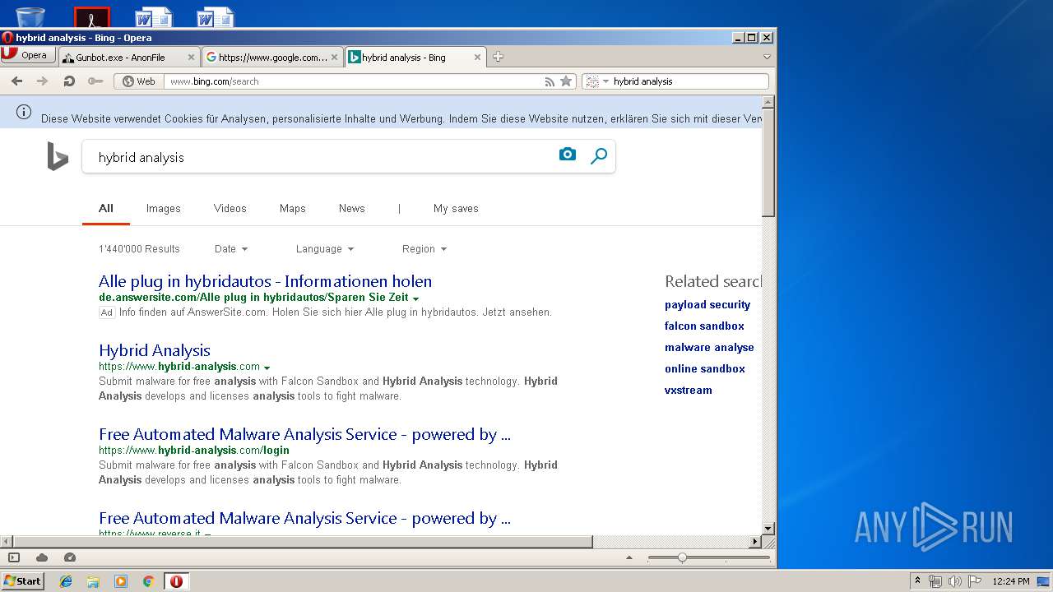Open the Hybrid Analysis result title
Image resolution: width=1053 pixels, height=592 pixels.
tap(155, 350)
